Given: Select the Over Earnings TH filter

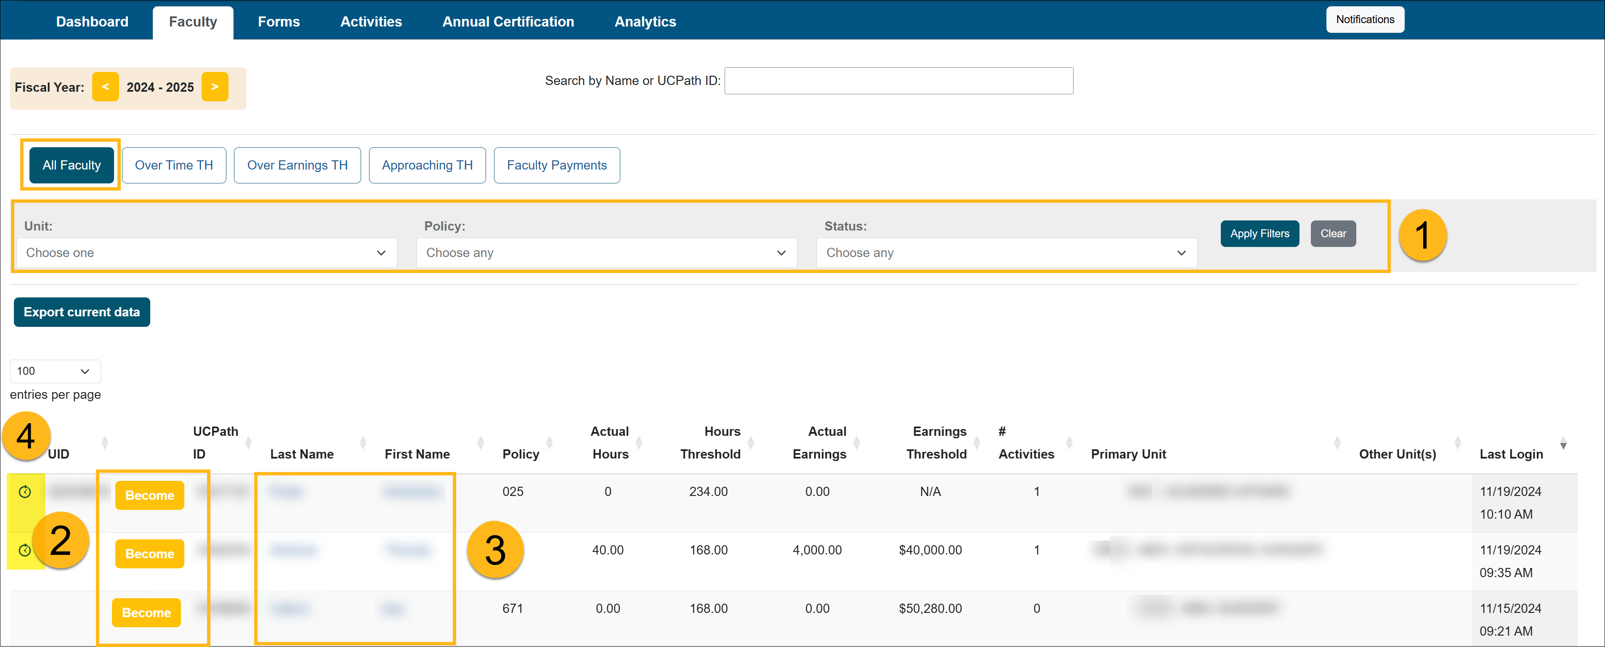Looking at the screenshot, I should click(x=297, y=165).
